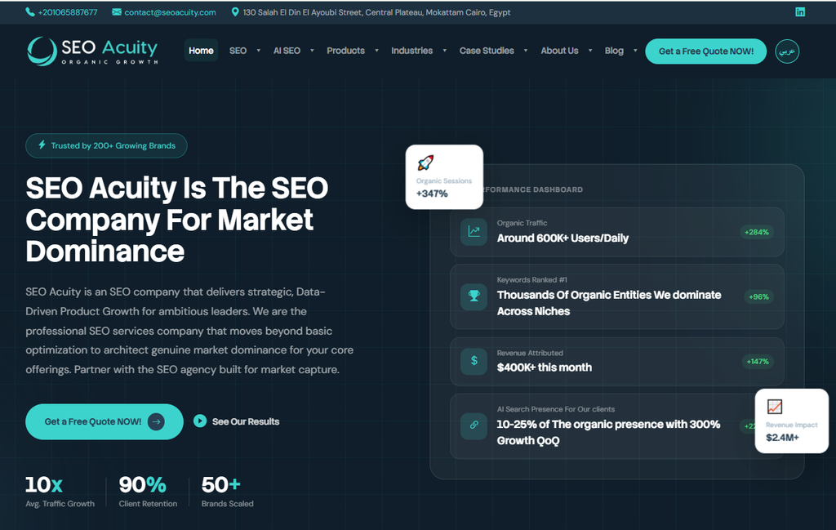Click $400K+ this month text
The width and height of the screenshot is (836, 530).
(545, 367)
